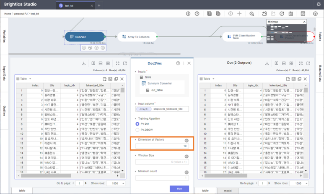Open the help question mark in top toolbar
The width and height of the screenshot is (324, 194).
coord(197,14)
